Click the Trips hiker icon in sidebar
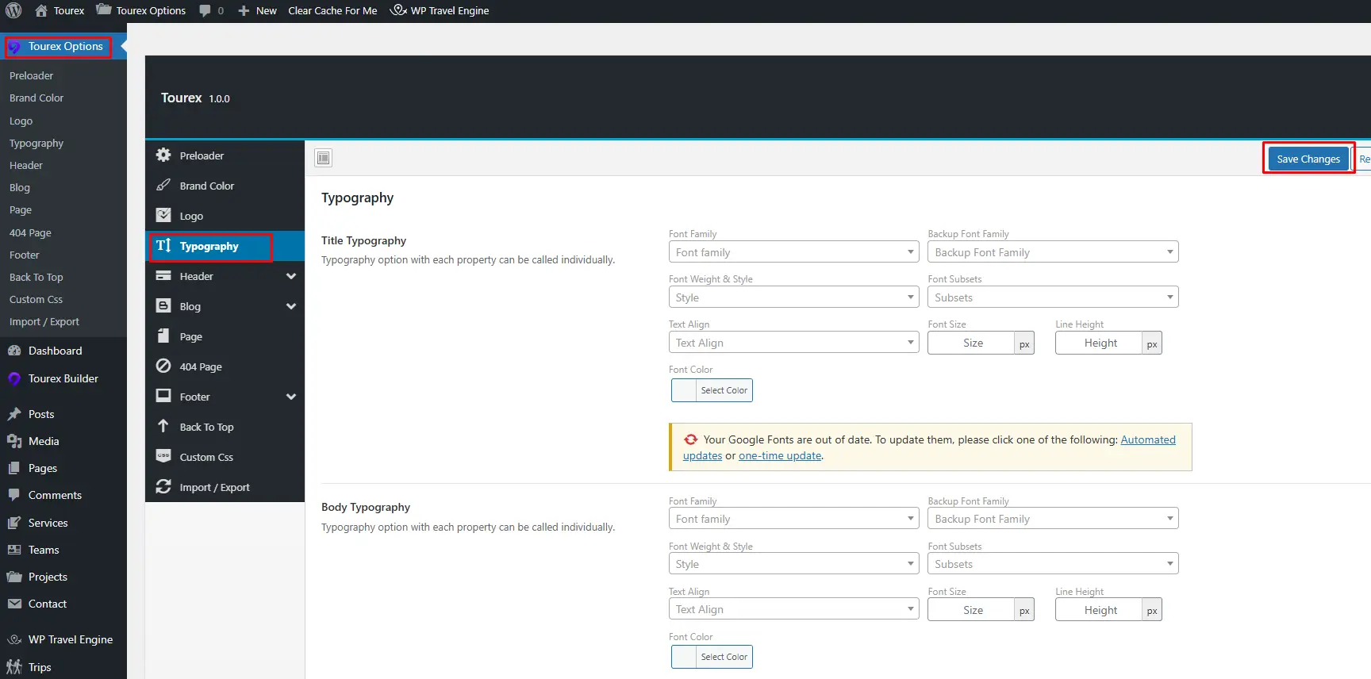The height and width of the screenshot is (679, 1371). (x=14, y=667)
